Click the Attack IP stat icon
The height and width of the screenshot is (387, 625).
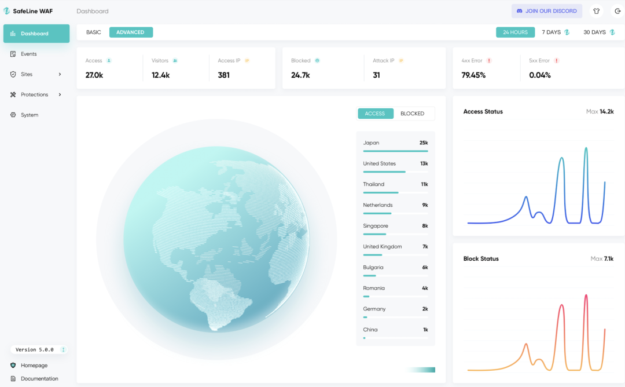coord(401,61)
